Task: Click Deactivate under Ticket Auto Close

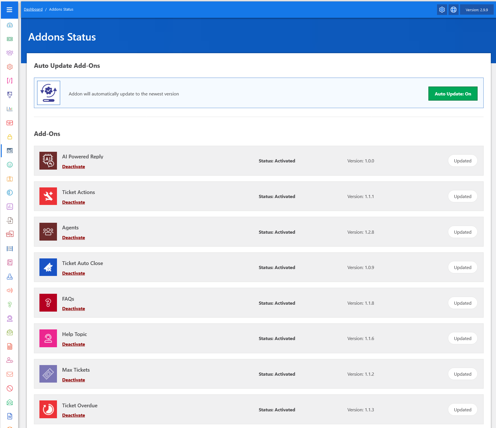Action: [73, 273]
